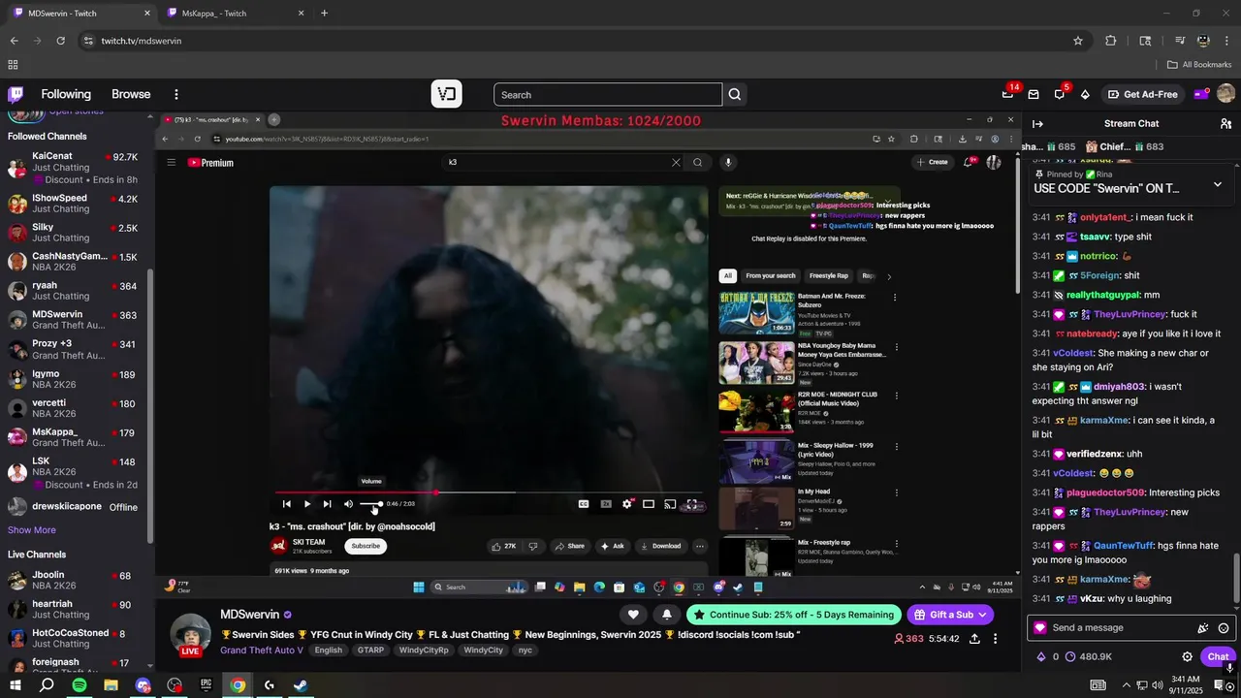1241x698 pixels.
Task: Open a new Chrome tab
Action: (x=324, y=14)
